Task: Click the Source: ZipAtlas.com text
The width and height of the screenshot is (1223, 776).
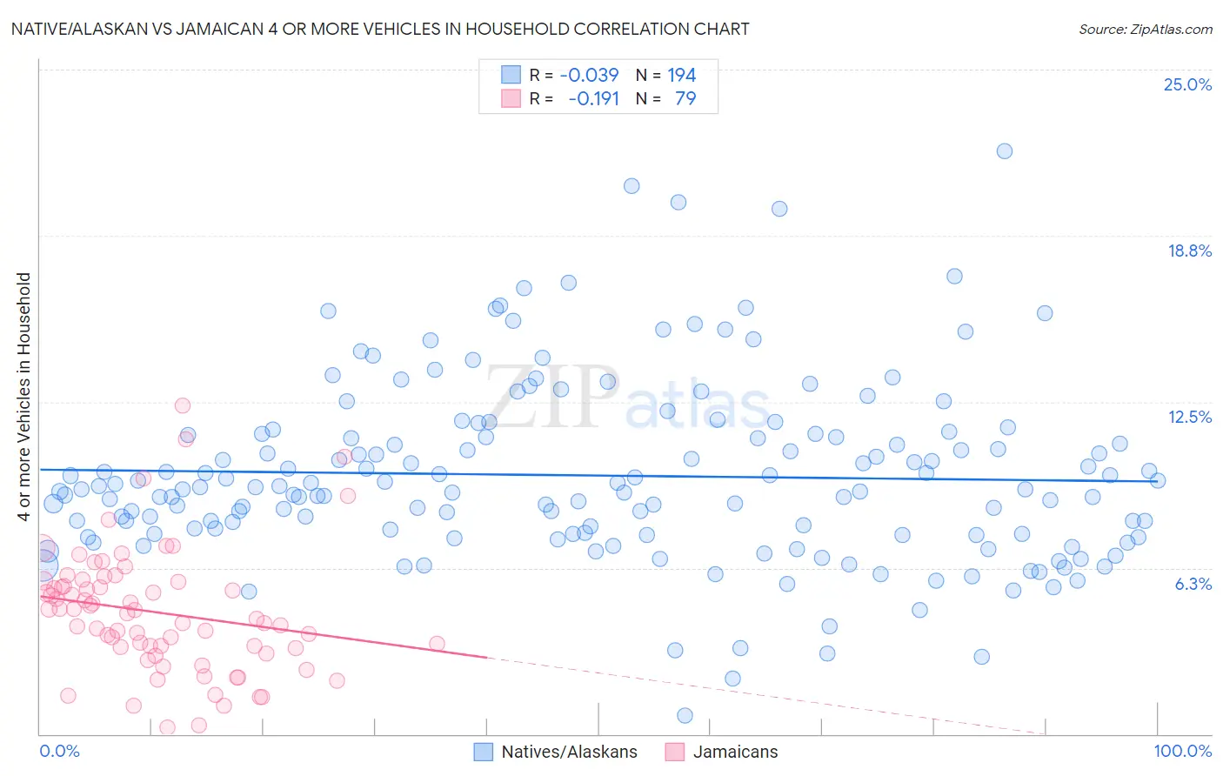Action: coord(1146,30)
